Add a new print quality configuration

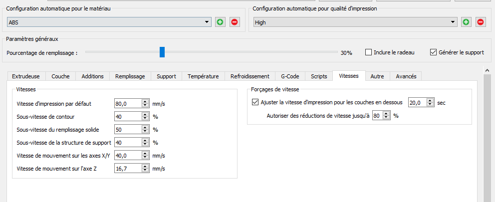point(466,22)
